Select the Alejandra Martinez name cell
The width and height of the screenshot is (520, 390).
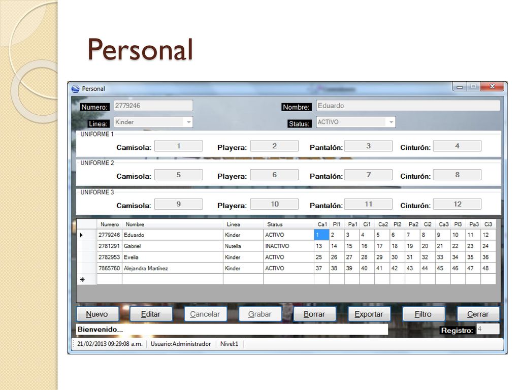click(173, 268)
